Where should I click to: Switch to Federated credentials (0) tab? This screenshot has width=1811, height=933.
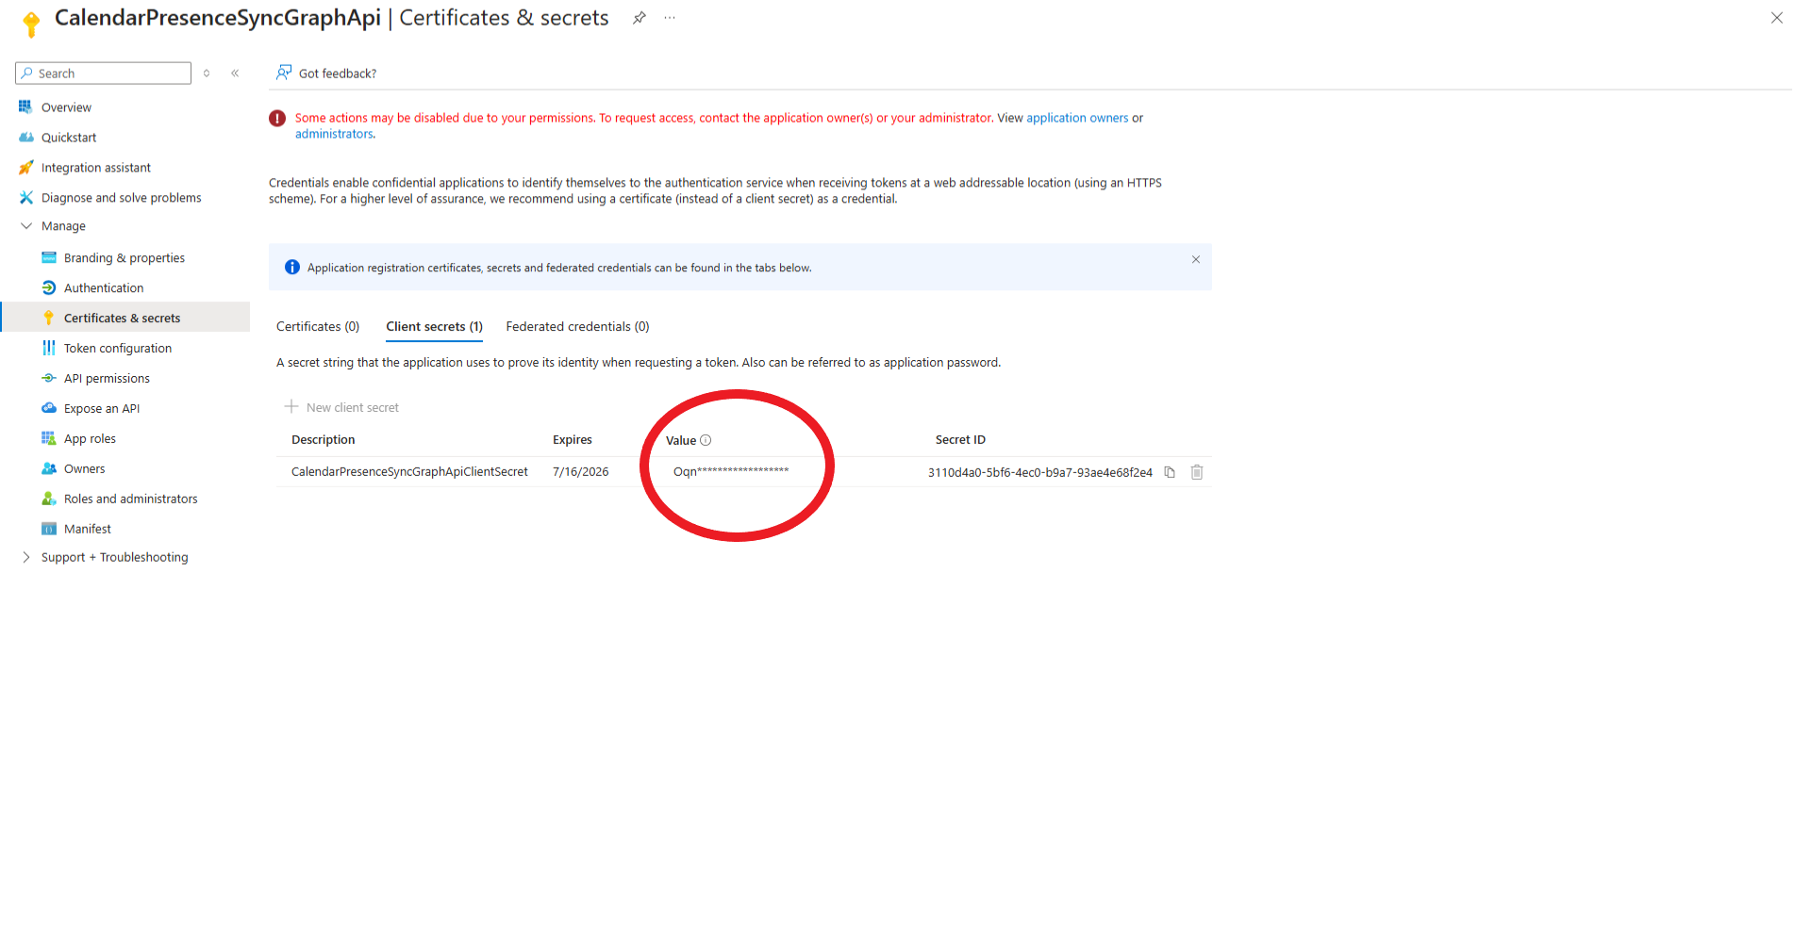[x=577, y=327]
